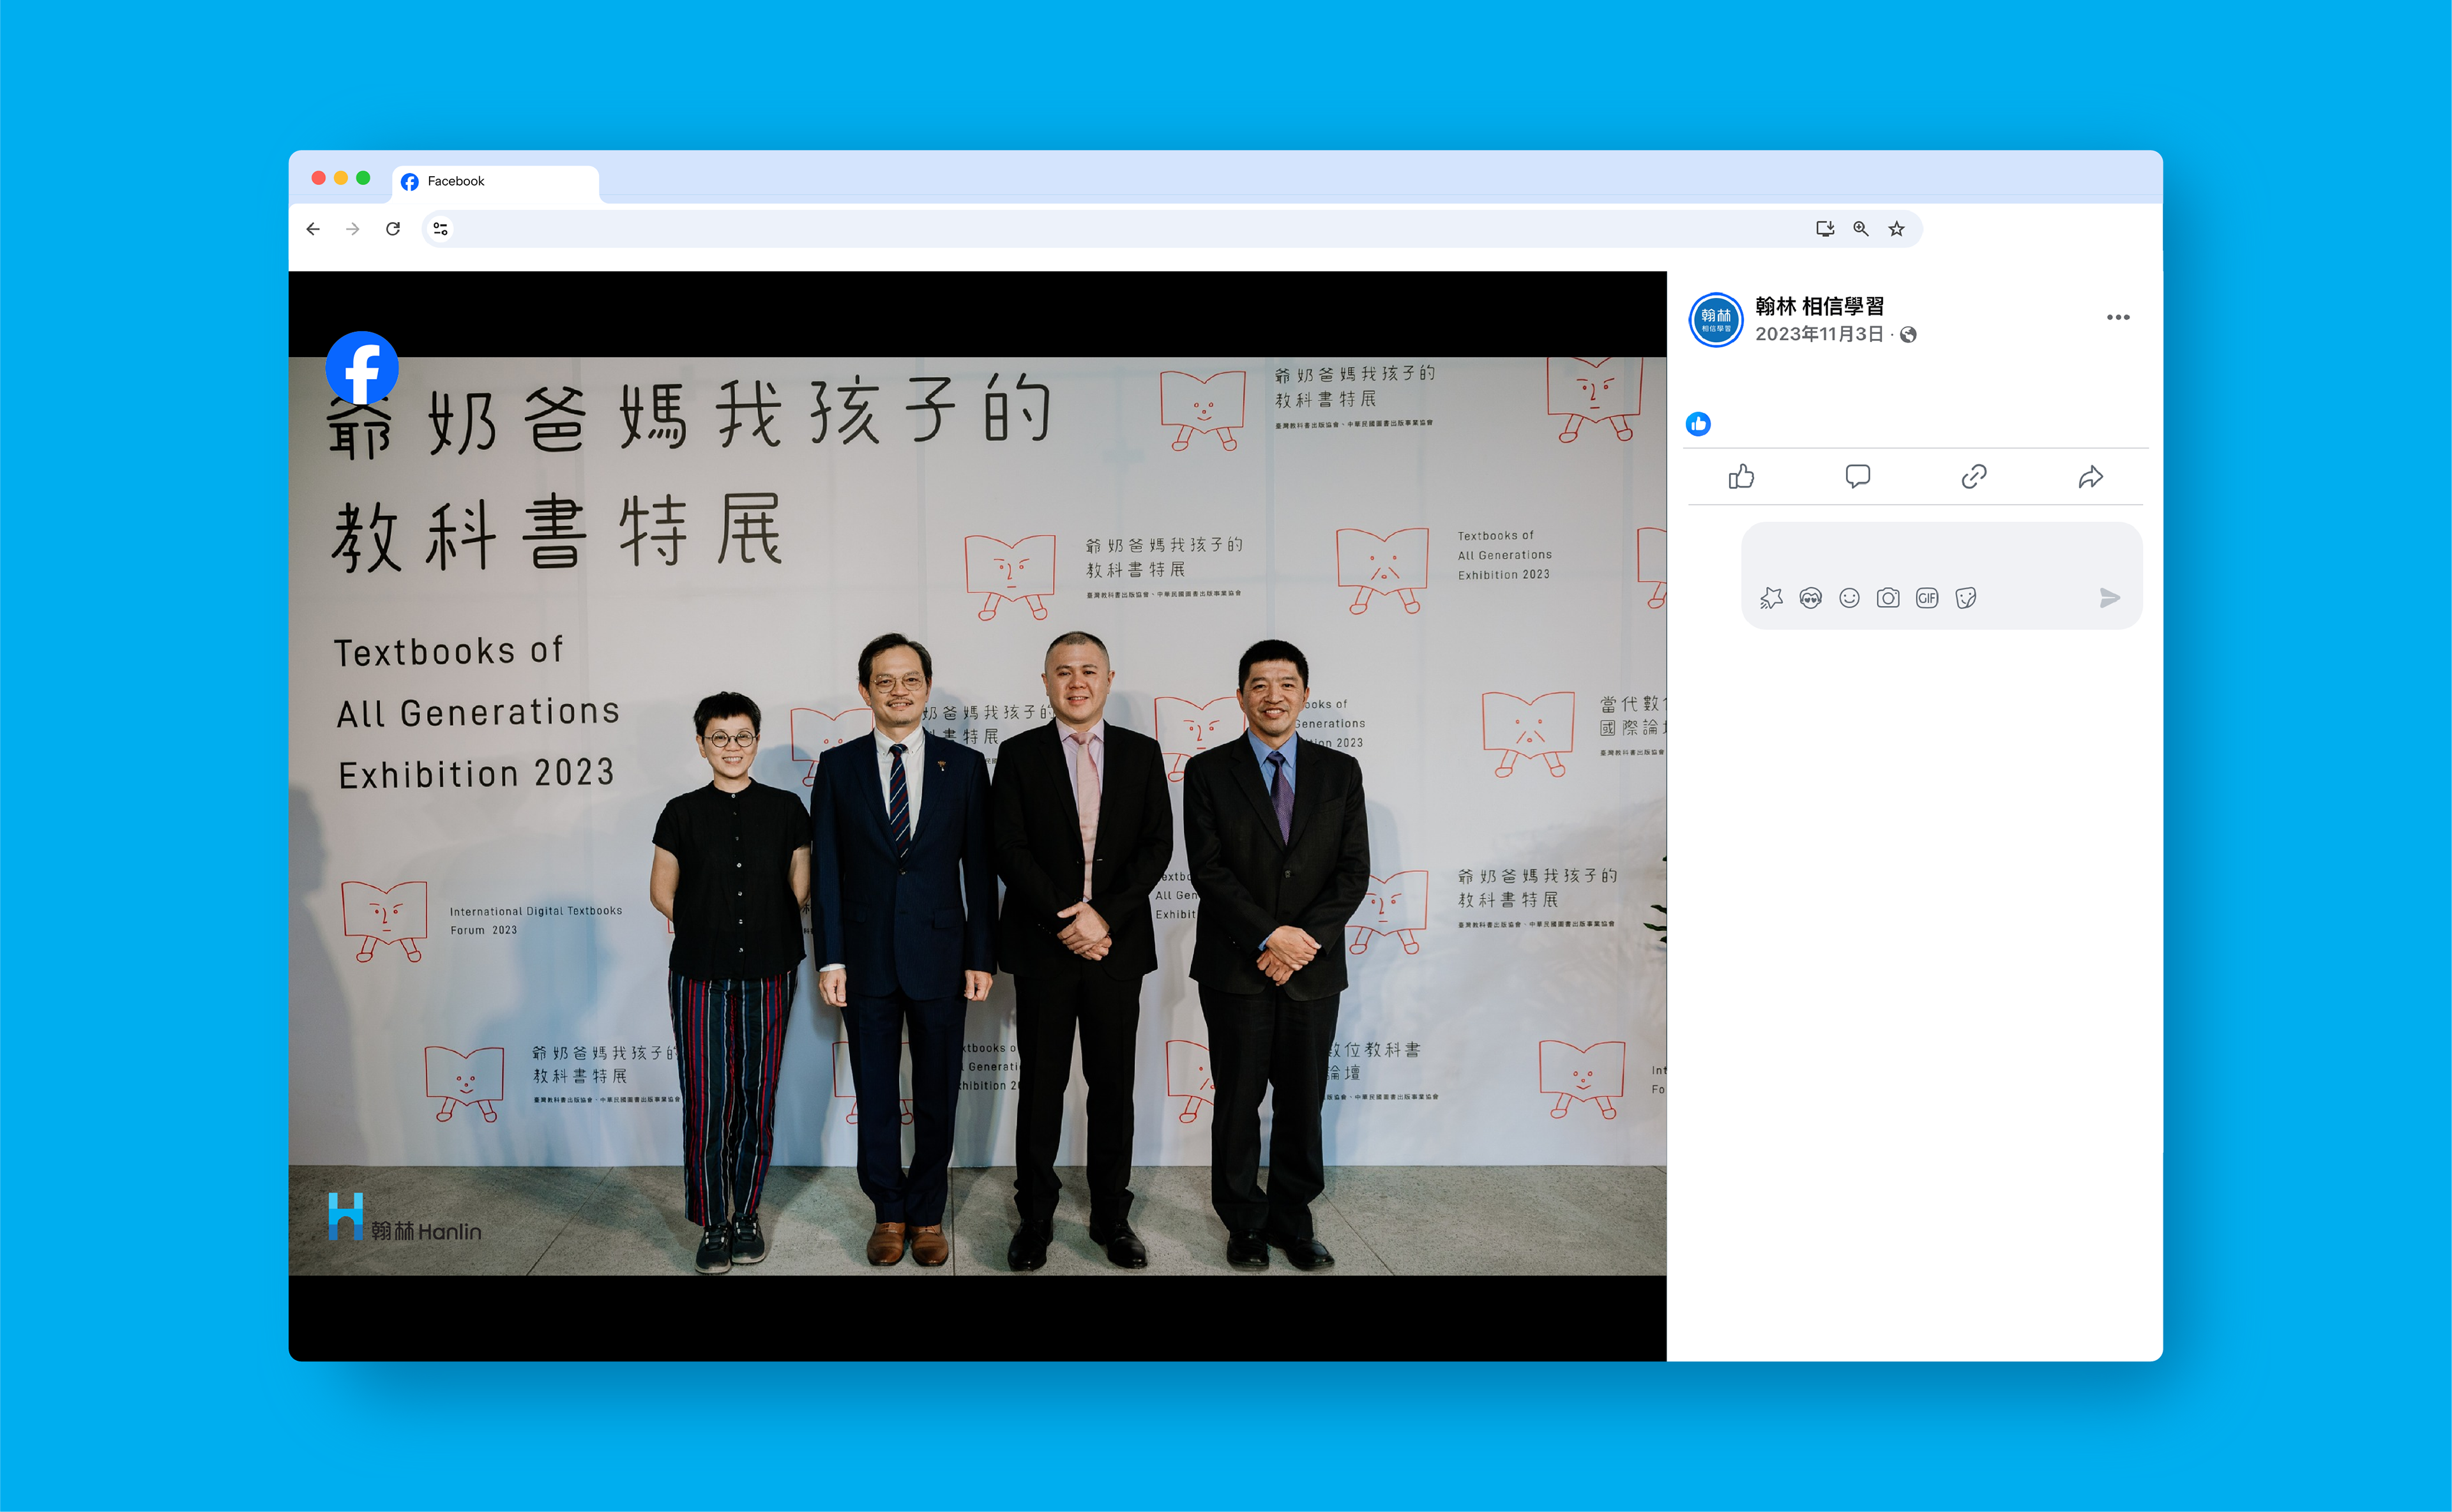Attach a photo using camera icon
The height and width of the screenshot is (1512, 2452).
click(x=1888, y=598)
